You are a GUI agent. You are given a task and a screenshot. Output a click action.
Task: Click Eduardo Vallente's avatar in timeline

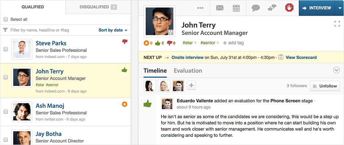(x=167, y=104)
